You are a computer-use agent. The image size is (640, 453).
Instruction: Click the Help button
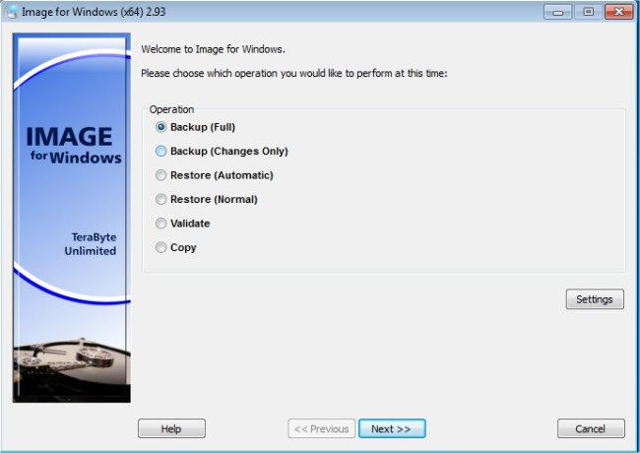[x=171, y=428]
